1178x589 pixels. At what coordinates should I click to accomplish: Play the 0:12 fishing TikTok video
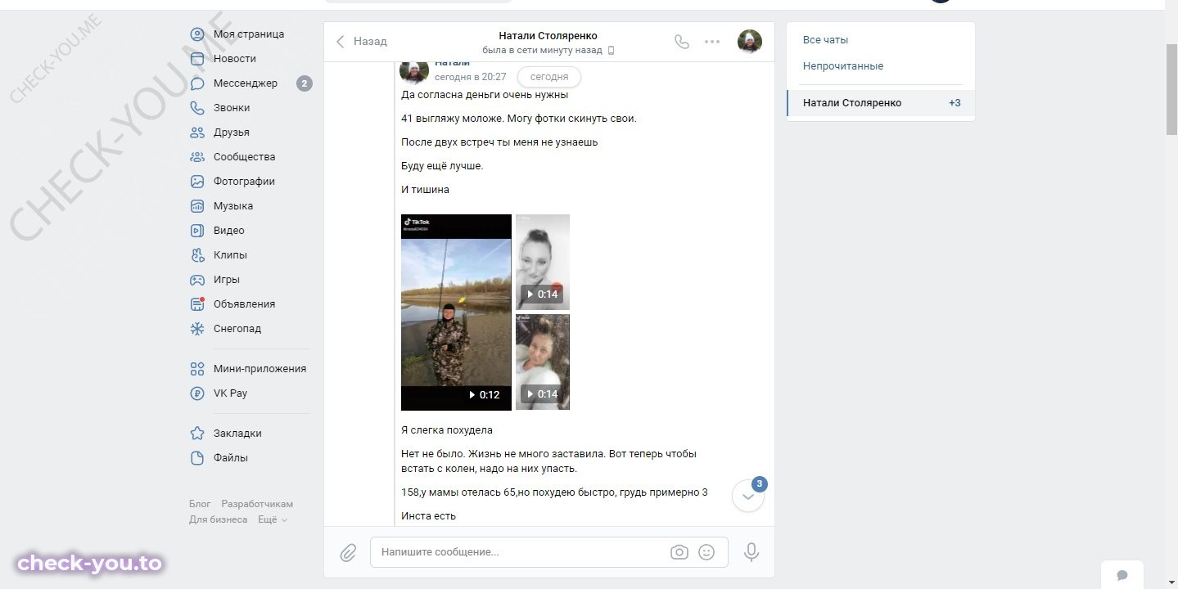pos(456,312)
